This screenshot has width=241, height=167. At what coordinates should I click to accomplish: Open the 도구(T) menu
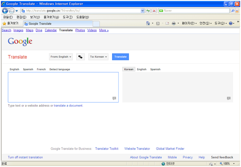68,17
